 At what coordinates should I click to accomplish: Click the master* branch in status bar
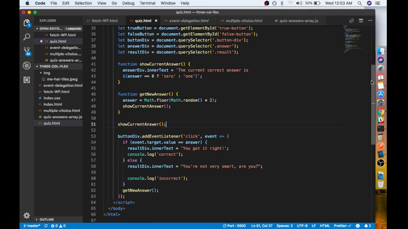tap(32, 226)
